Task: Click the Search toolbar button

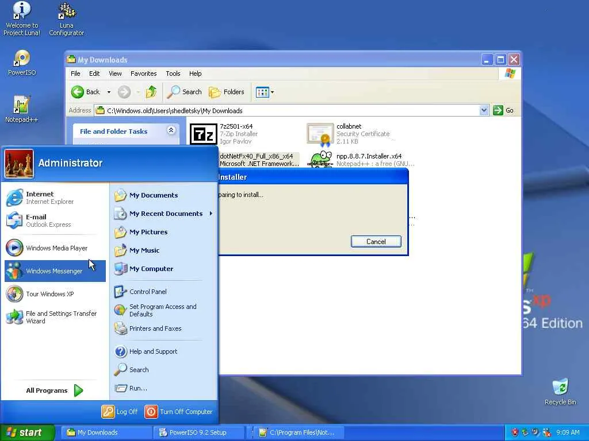Action: (x=185, y=92)
